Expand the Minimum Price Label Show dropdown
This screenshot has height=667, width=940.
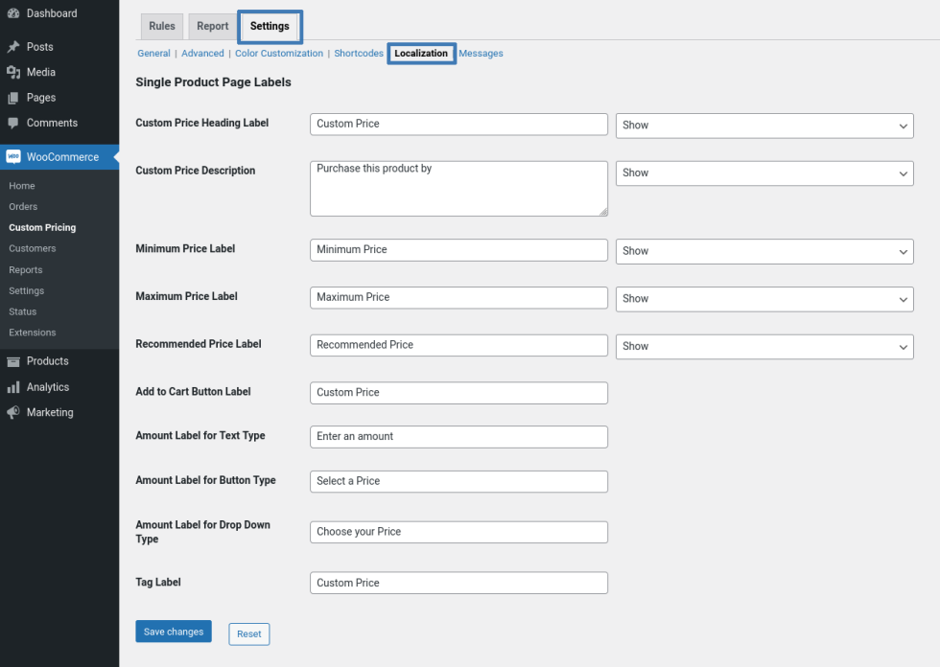(x=764, y=251)
